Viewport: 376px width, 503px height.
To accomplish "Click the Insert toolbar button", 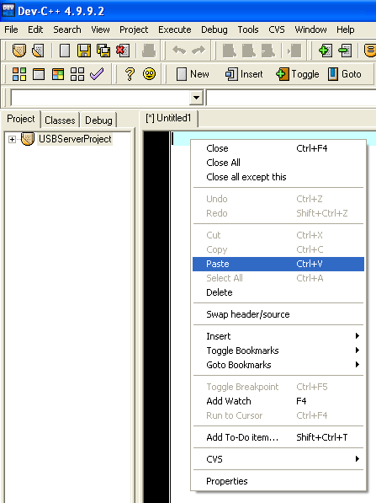I will (x=244, y=74).
